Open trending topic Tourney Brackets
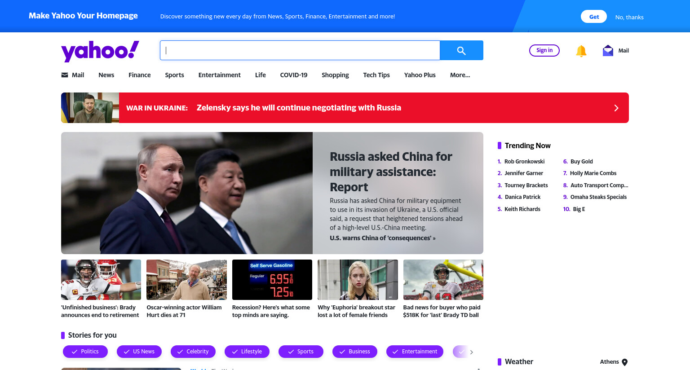 tap(526, 185)
